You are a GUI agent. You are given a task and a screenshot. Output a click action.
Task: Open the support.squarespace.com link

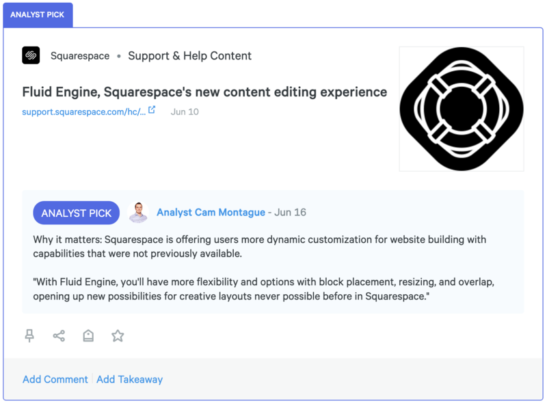pos(83,112)
